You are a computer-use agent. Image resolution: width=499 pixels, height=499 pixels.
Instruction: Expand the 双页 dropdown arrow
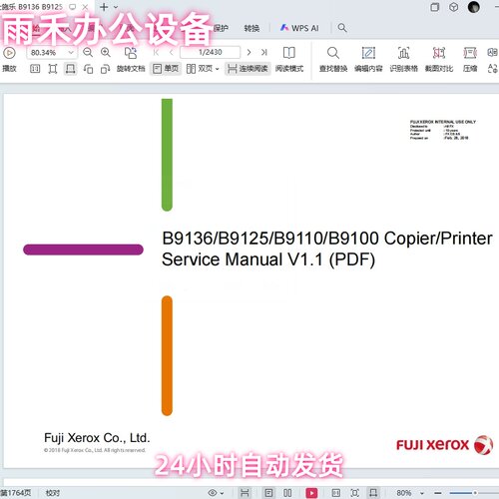(x=218, y=69)
